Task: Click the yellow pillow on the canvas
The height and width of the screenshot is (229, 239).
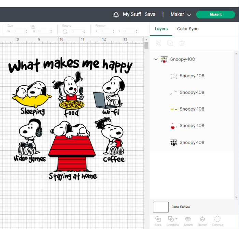Action: 32,100
